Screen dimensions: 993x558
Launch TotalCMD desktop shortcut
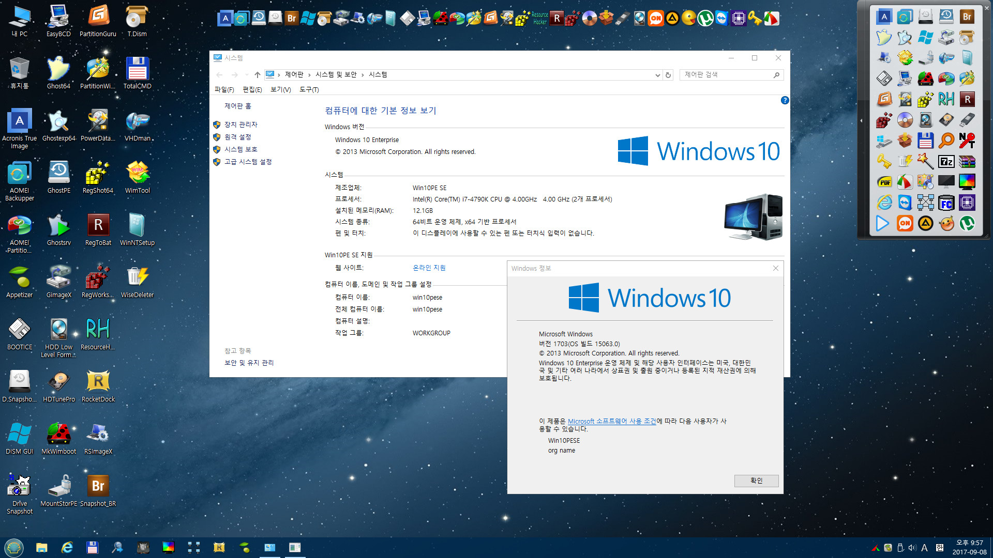[137, 73]
